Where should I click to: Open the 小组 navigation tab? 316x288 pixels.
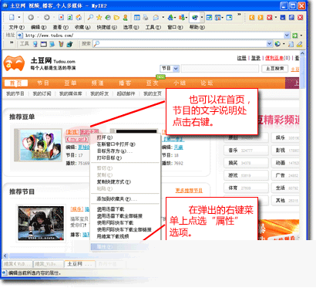coord(180,83)
